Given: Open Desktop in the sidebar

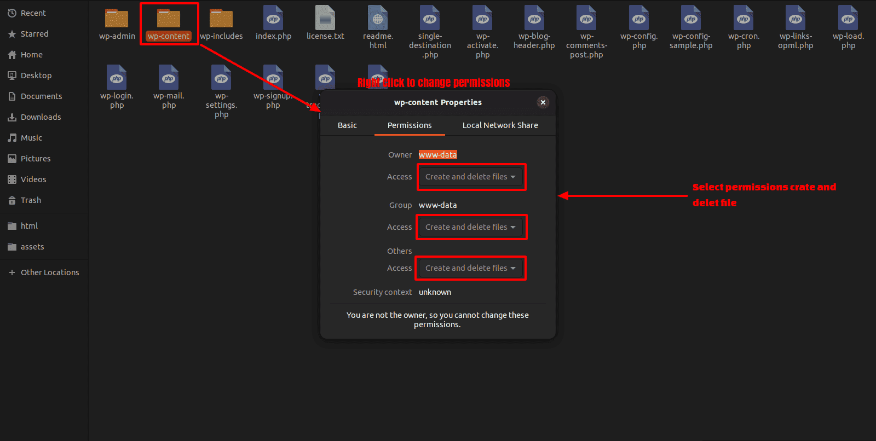Looking at the screenshot, I should click(44, 76).
